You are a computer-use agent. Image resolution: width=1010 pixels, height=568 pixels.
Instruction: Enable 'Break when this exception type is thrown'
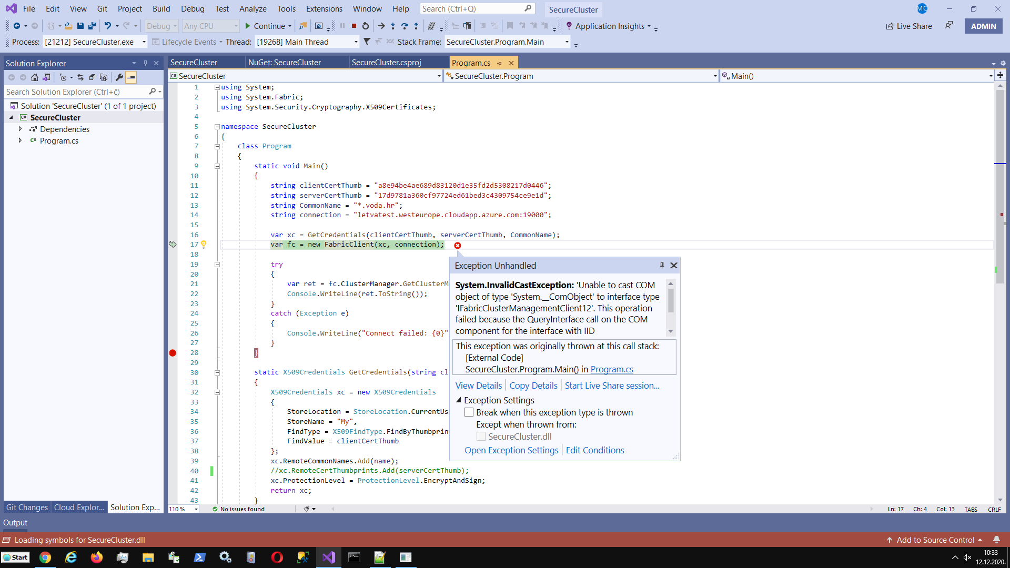[x=469, y=412]
